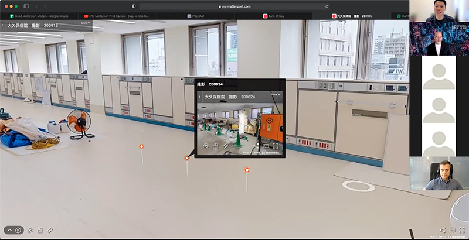The image size is (469, 240).
Task: Expand the highlight reel chevron in bottom toolbar
Action: 9,230
